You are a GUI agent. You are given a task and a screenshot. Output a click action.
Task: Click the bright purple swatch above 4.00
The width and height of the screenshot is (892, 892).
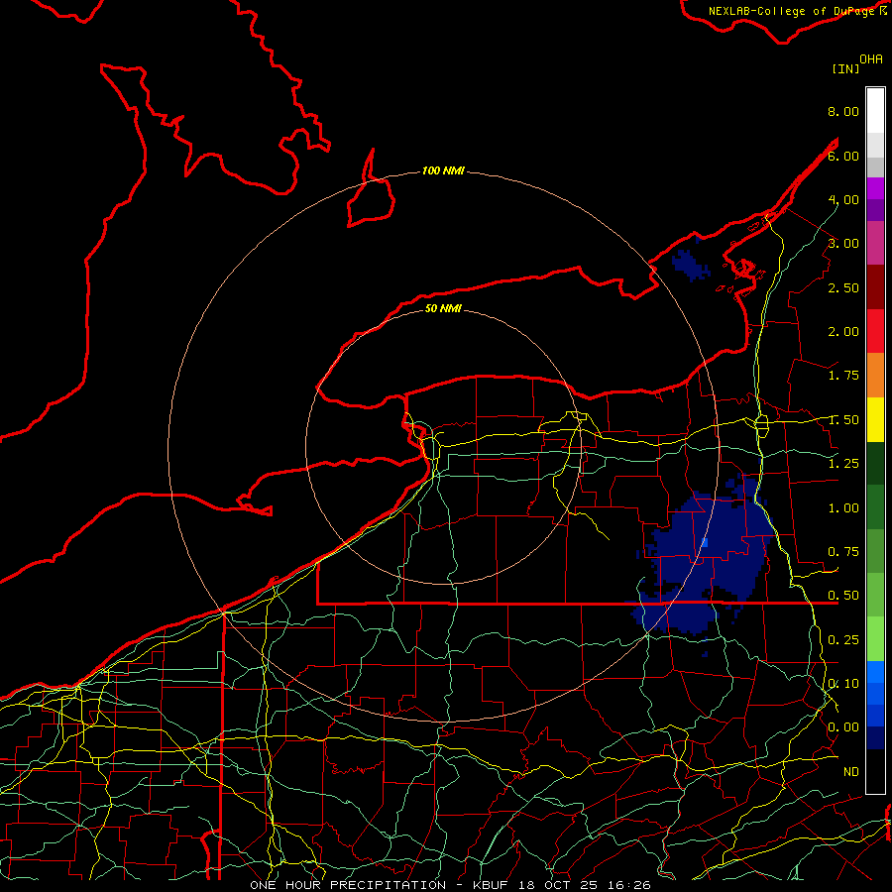pos(875,188)
